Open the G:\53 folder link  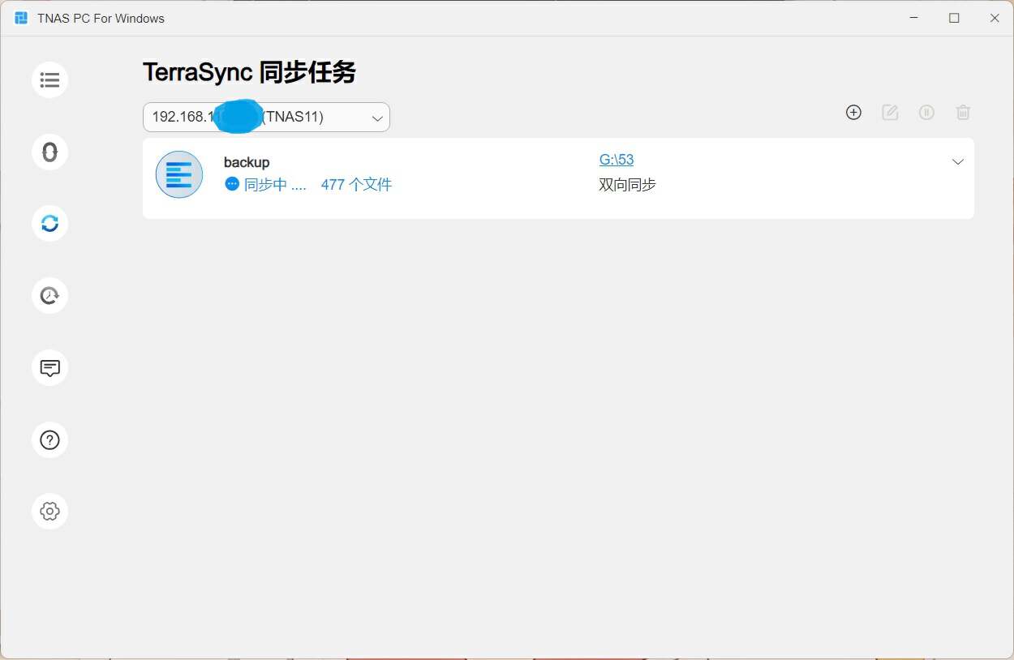click(x=617, y=160)
